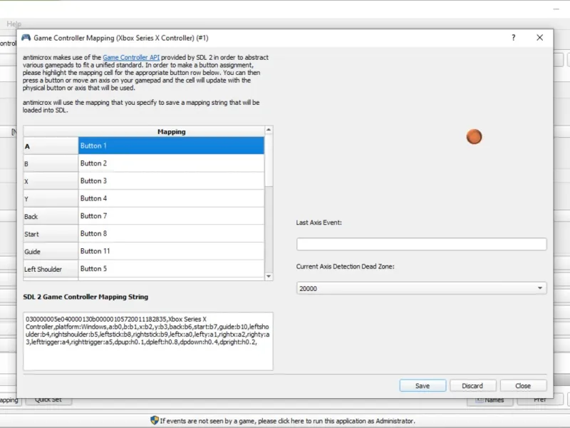Click the Mapping column header
570x428 pixels.
[x=171, y=131]
